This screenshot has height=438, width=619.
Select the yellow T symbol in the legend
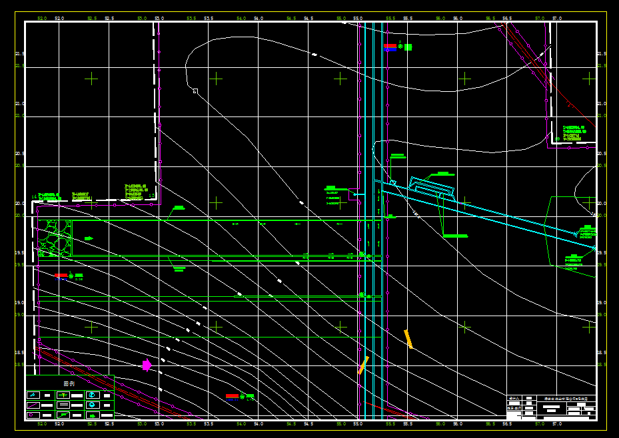pos(63,395)
